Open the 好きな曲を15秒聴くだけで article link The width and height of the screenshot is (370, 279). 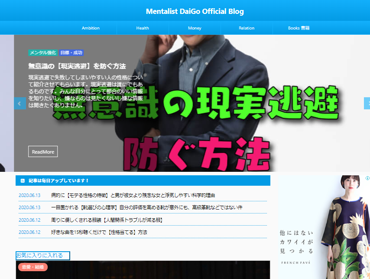(99, 232)
